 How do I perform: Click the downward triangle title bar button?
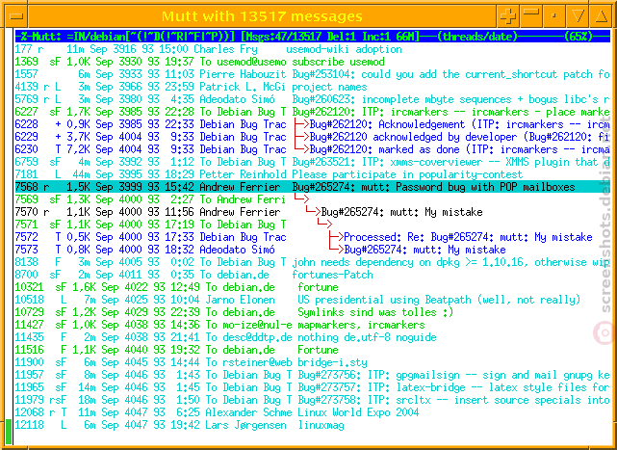578,16
